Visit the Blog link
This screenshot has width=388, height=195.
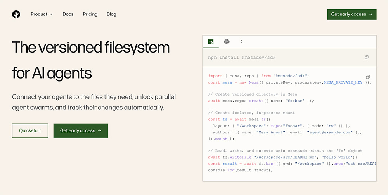(111, 14)
